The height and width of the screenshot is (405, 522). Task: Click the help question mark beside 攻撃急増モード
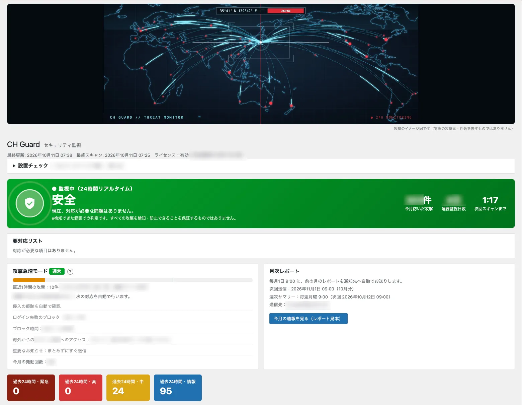(x=70, y=272)
